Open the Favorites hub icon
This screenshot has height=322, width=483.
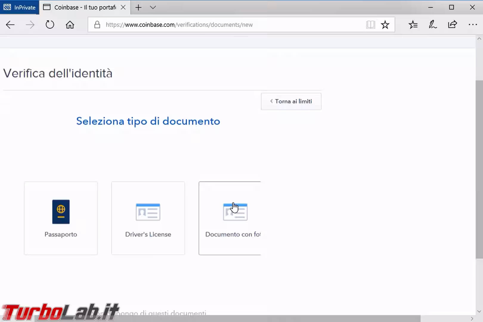pyautogui.click(x=413, y=25)
